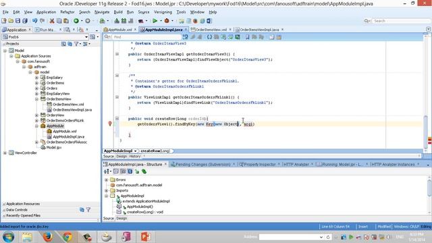The width and height of the screenshot is (432, 243).
Task: Open the Refactor menu
Action: [x=67, y=12]
